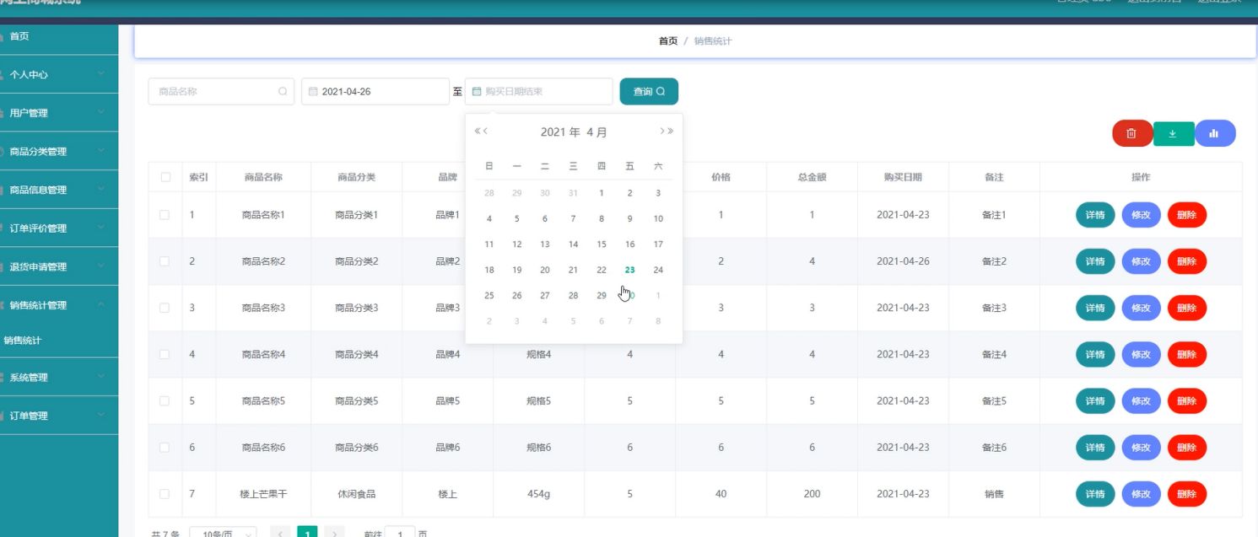Go to previous year in calendar
The height and width of the screenshot is (537, 1258).
point(478,132)
